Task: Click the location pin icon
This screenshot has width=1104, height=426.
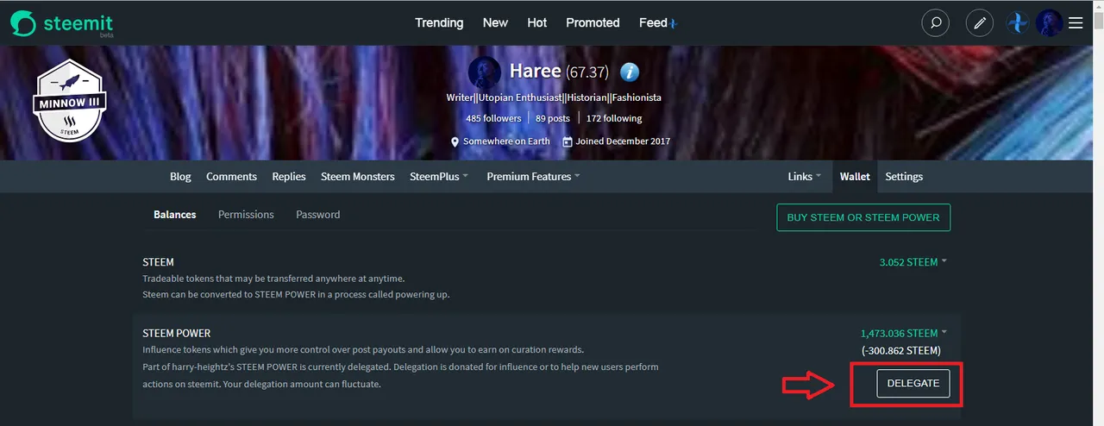Action: coord(455,141)
